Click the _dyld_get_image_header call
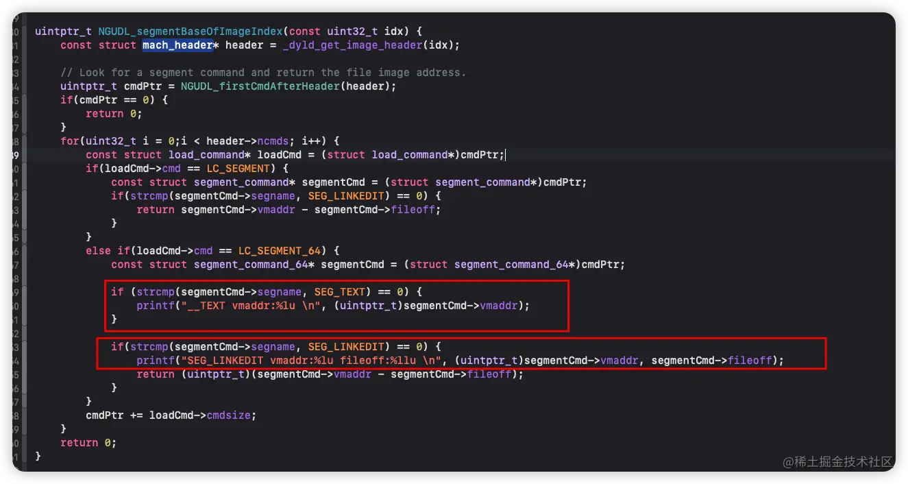The height and width of the screenshot is (484, 908). [352, 45]
